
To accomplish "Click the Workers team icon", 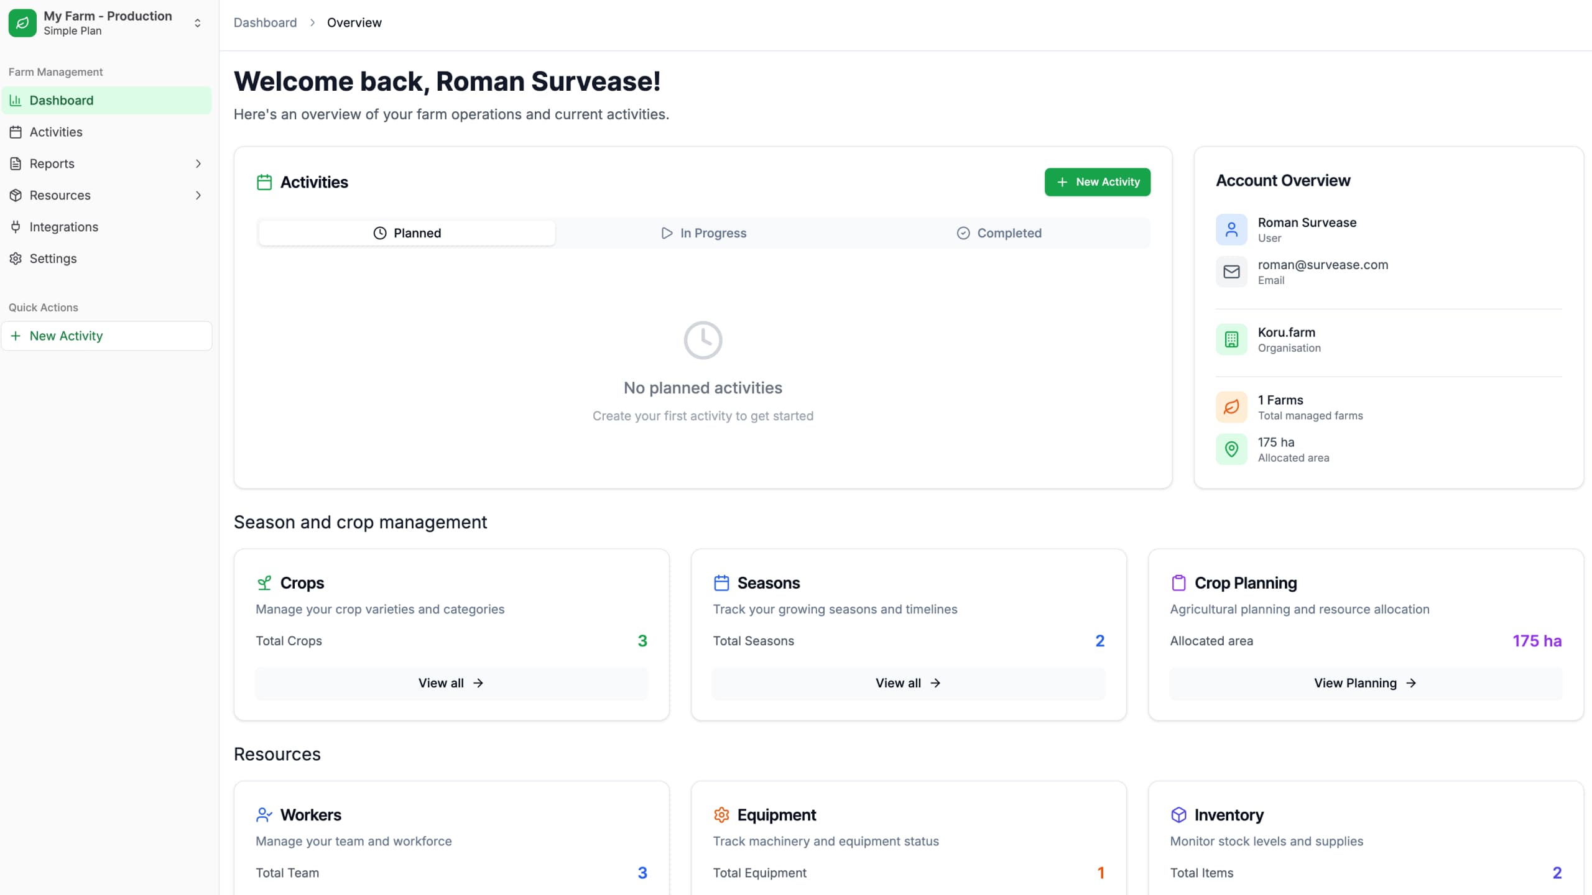I will 264,815.
